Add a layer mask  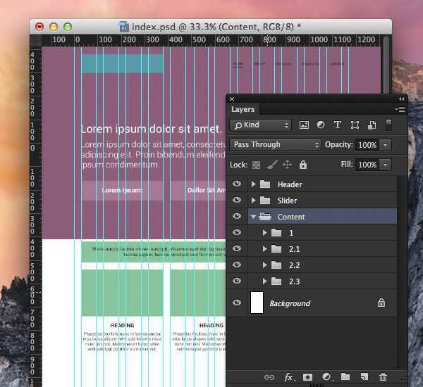coord(308,377)
